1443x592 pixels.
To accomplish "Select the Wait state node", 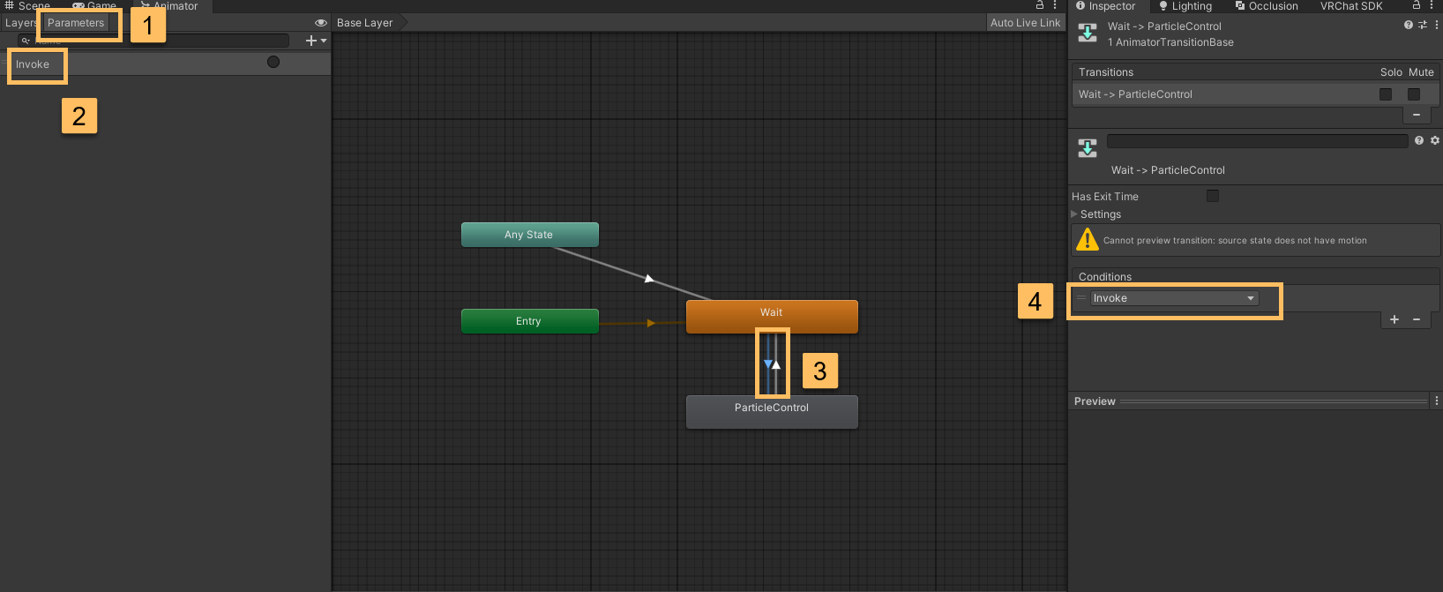I will pyautogui.click(x=772, y=316).
